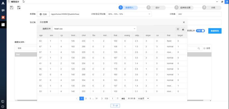Click the power icon at the sidebar bottom
Viewport: 229px width, 109px height.
pyautogui.click(x=3, y=106)
